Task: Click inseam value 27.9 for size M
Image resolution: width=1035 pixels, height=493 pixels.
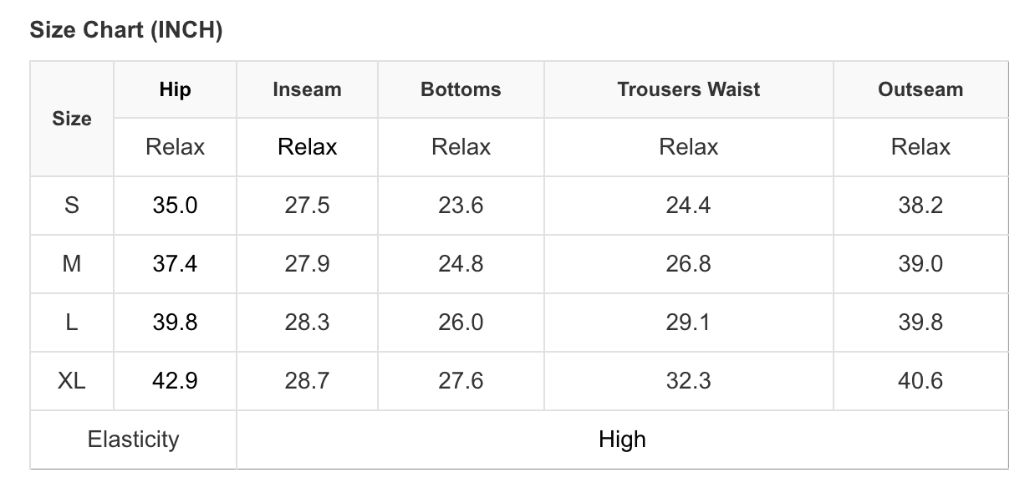Action: [x=307, y=264]
